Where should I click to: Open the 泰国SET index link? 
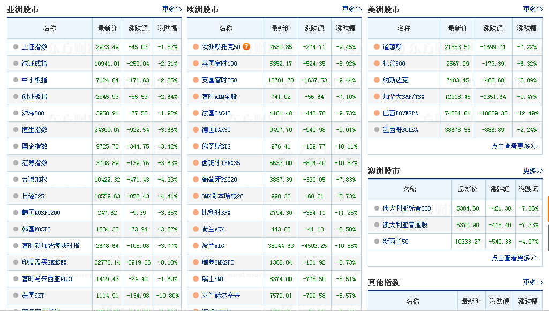pyautogui.click(x=33, y=296)
